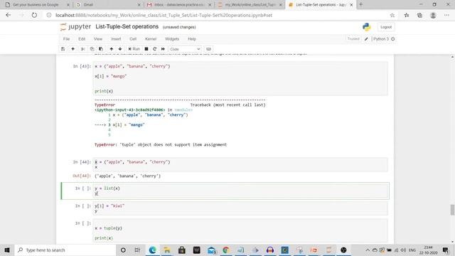The width and height of the screenshot is (455, 256).
Task: Open the cell type Code dropdown
Action: point(185,49)
